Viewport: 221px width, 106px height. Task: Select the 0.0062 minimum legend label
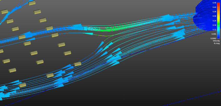point(213,38)
